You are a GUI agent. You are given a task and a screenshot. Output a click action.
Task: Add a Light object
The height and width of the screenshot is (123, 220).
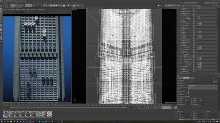pyautogui.click(x=69, y=5)
